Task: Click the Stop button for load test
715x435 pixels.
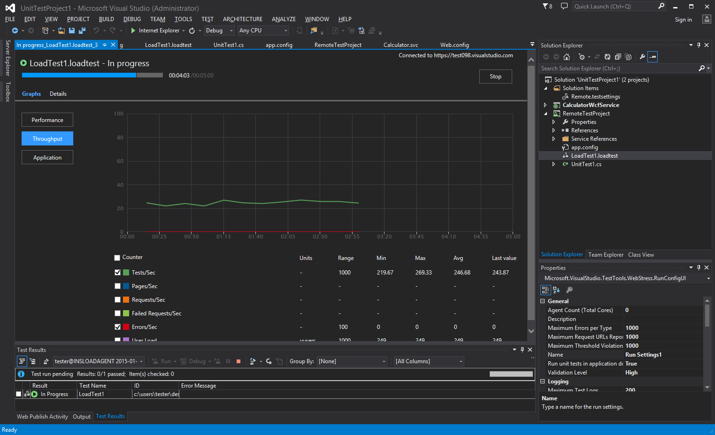Action: (x=496, y=76)
